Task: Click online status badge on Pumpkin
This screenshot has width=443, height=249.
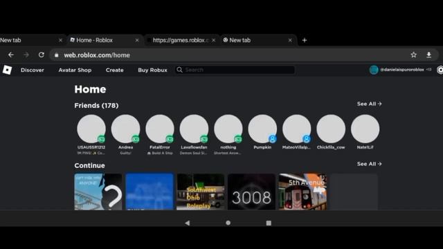Action: (272, 139)
